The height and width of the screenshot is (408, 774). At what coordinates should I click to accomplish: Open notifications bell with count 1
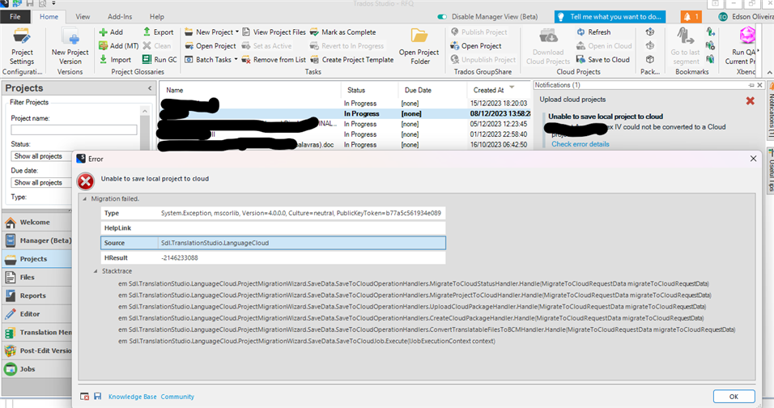click(x=691, y=17)
